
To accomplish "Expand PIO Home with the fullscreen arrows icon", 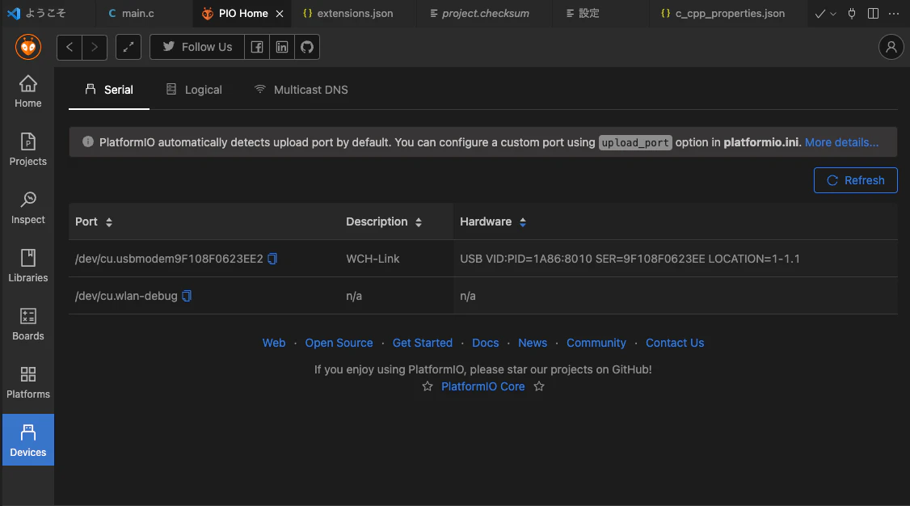I will click(x=128, y=47).
